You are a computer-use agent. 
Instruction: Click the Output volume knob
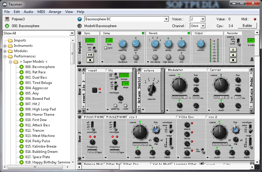(x=200, y=44)
